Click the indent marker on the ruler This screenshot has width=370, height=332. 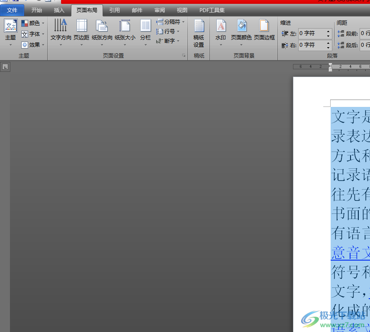click(330, 67)
